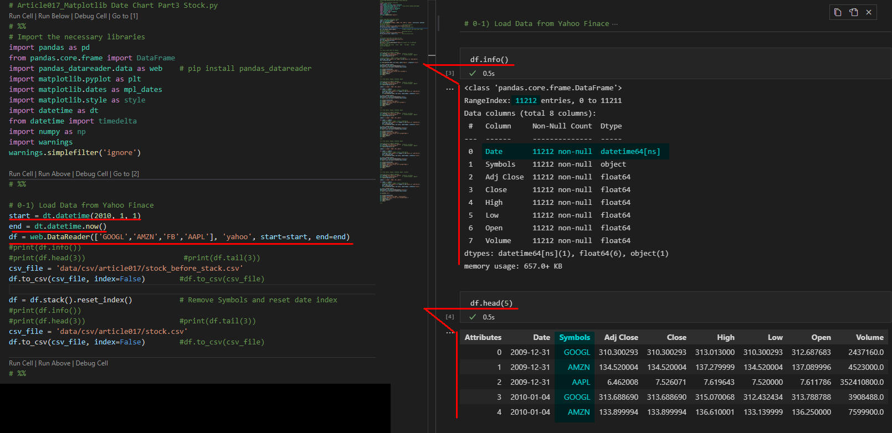Click Go to [1] code lens
This screenshot has height=433, width=892.
click(x=125, y=16)
